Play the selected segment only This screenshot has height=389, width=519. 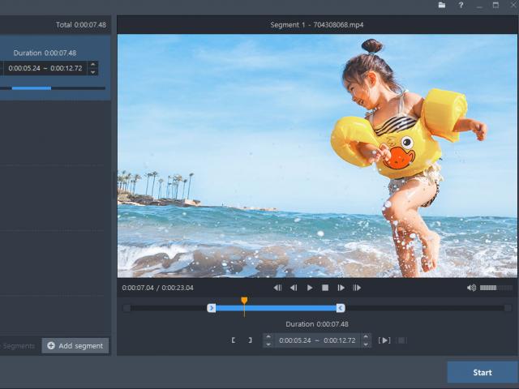pos(385,340)
